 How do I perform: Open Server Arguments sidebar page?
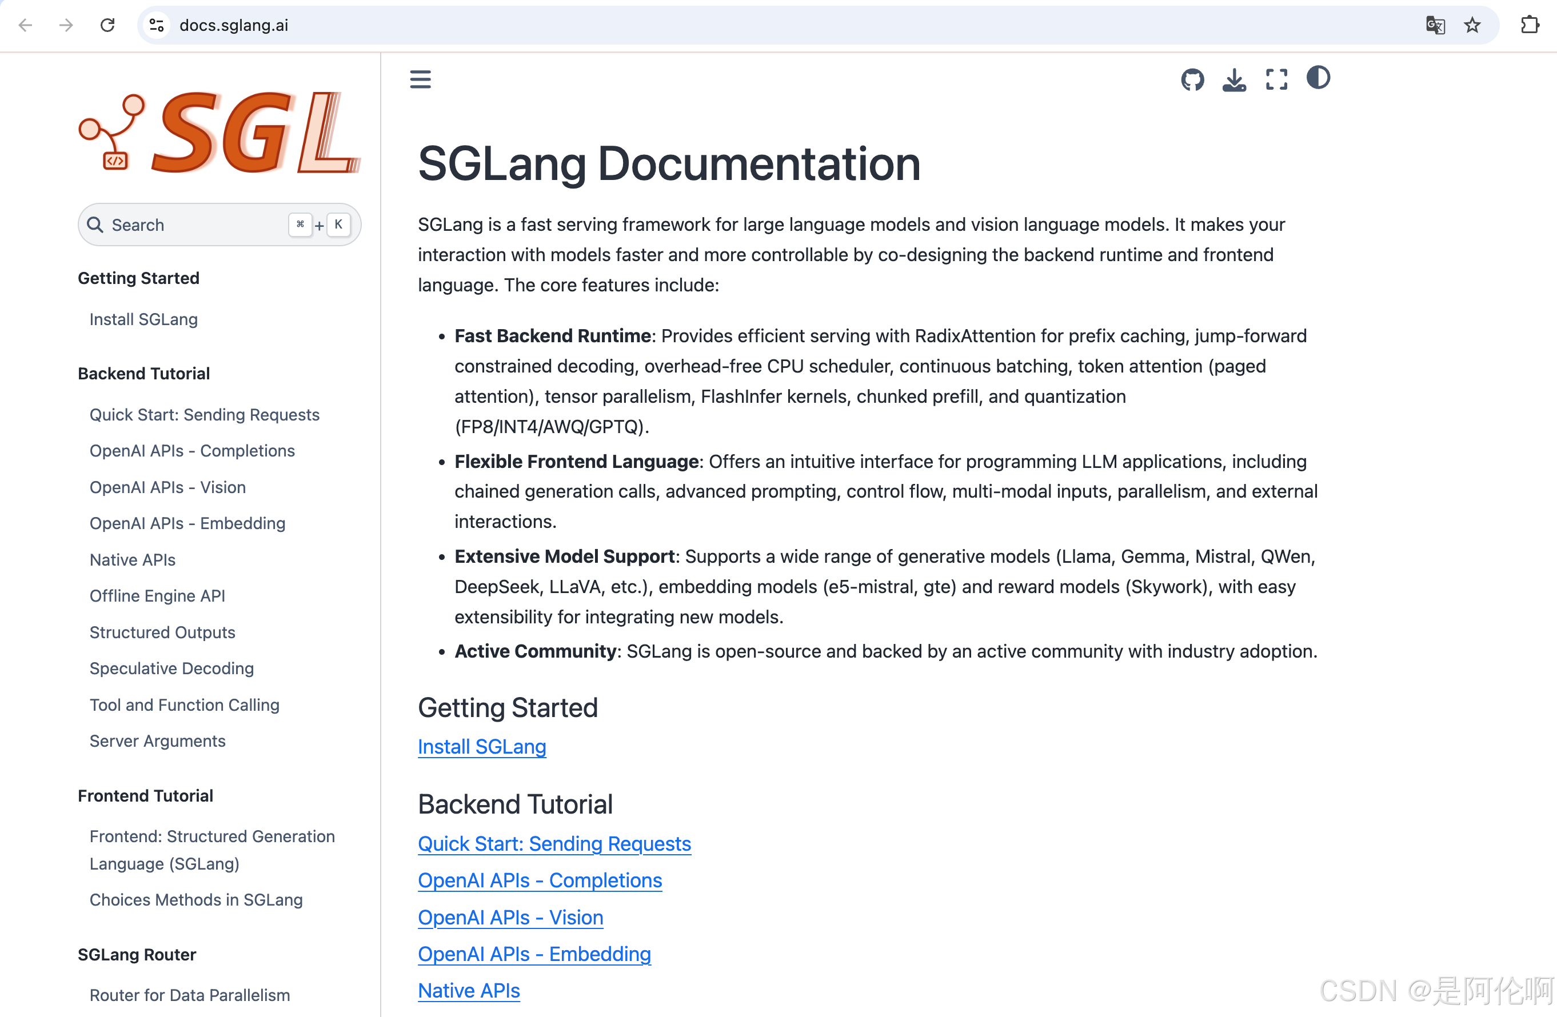[157, 741]
